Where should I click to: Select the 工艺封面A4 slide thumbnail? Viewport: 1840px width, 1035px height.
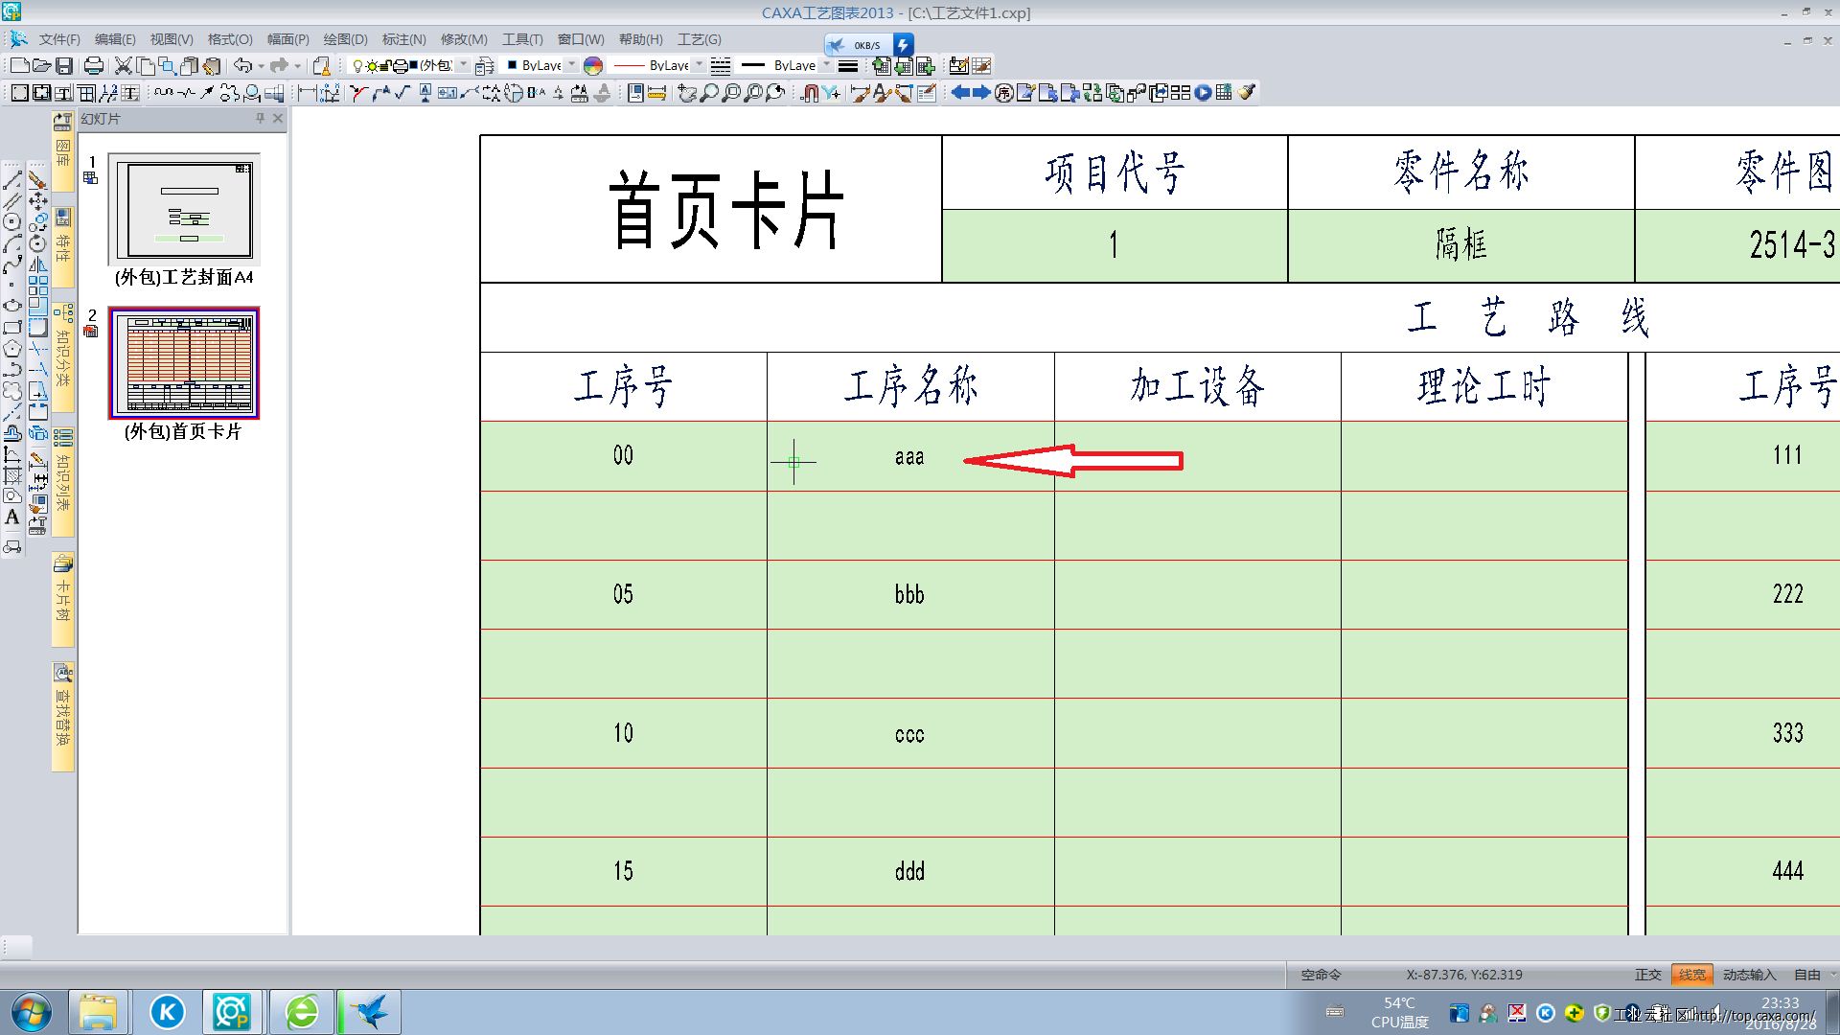pos(184,210)
